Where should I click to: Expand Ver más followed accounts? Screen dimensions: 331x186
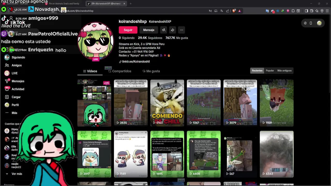pyautogui.click(x=14, y=174)
